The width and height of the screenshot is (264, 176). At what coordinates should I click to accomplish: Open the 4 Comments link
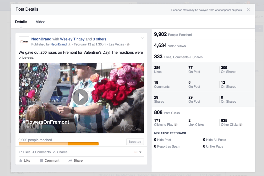click(42, 152)
